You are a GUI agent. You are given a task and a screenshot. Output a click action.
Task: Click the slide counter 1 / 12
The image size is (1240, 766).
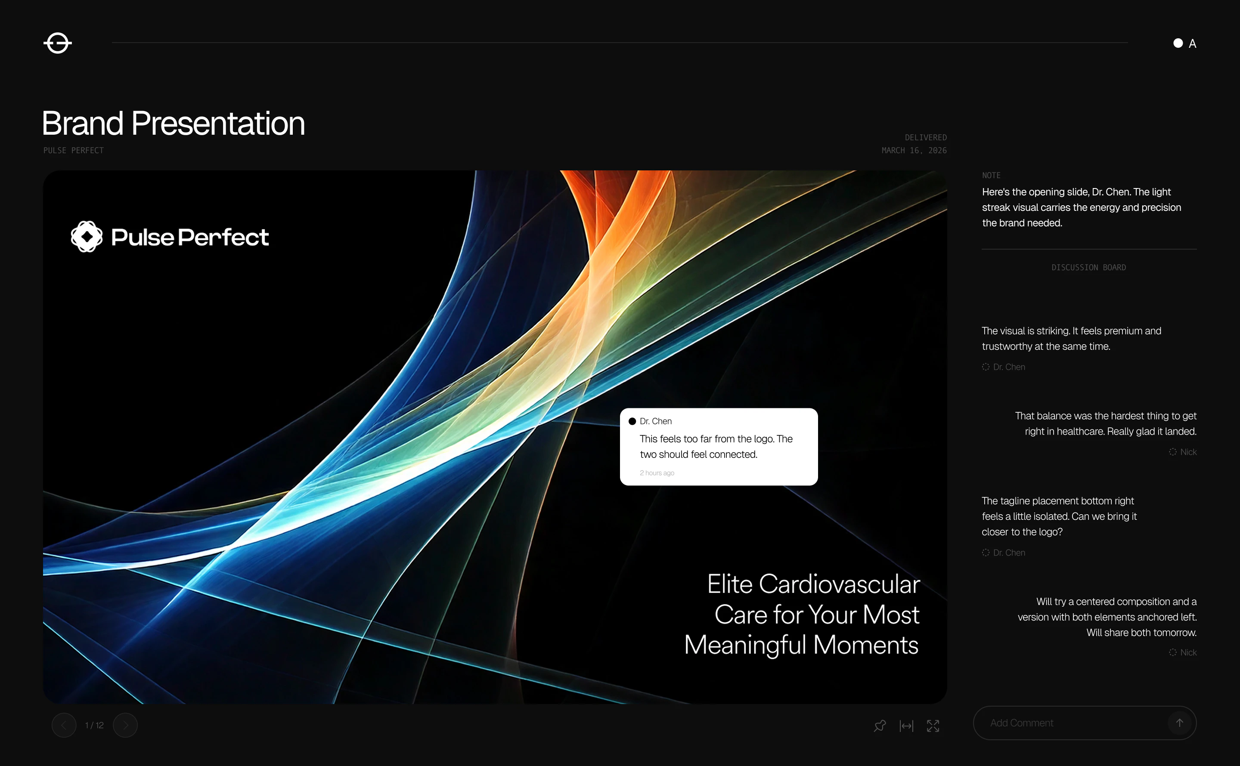click(94, 725)
